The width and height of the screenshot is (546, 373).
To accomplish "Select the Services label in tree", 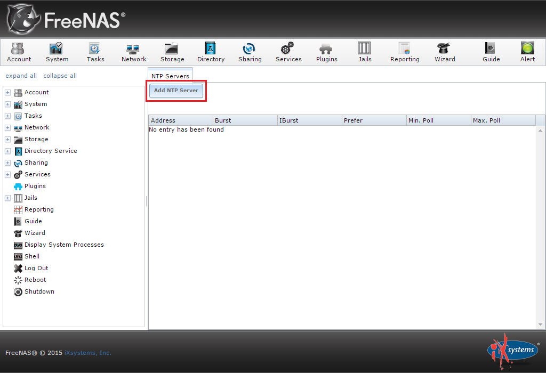I will click(38, 174).
